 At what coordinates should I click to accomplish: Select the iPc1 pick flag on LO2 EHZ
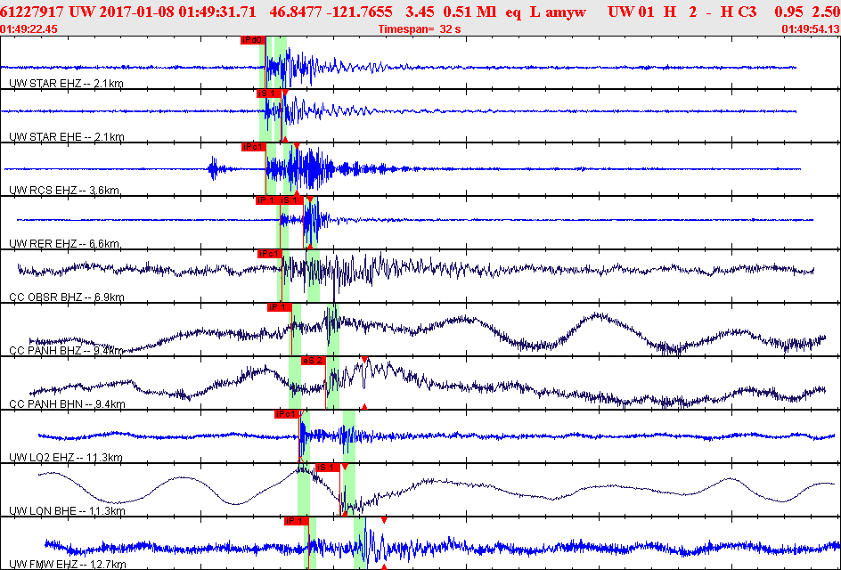pyautogui.click(x=286, y=414)
